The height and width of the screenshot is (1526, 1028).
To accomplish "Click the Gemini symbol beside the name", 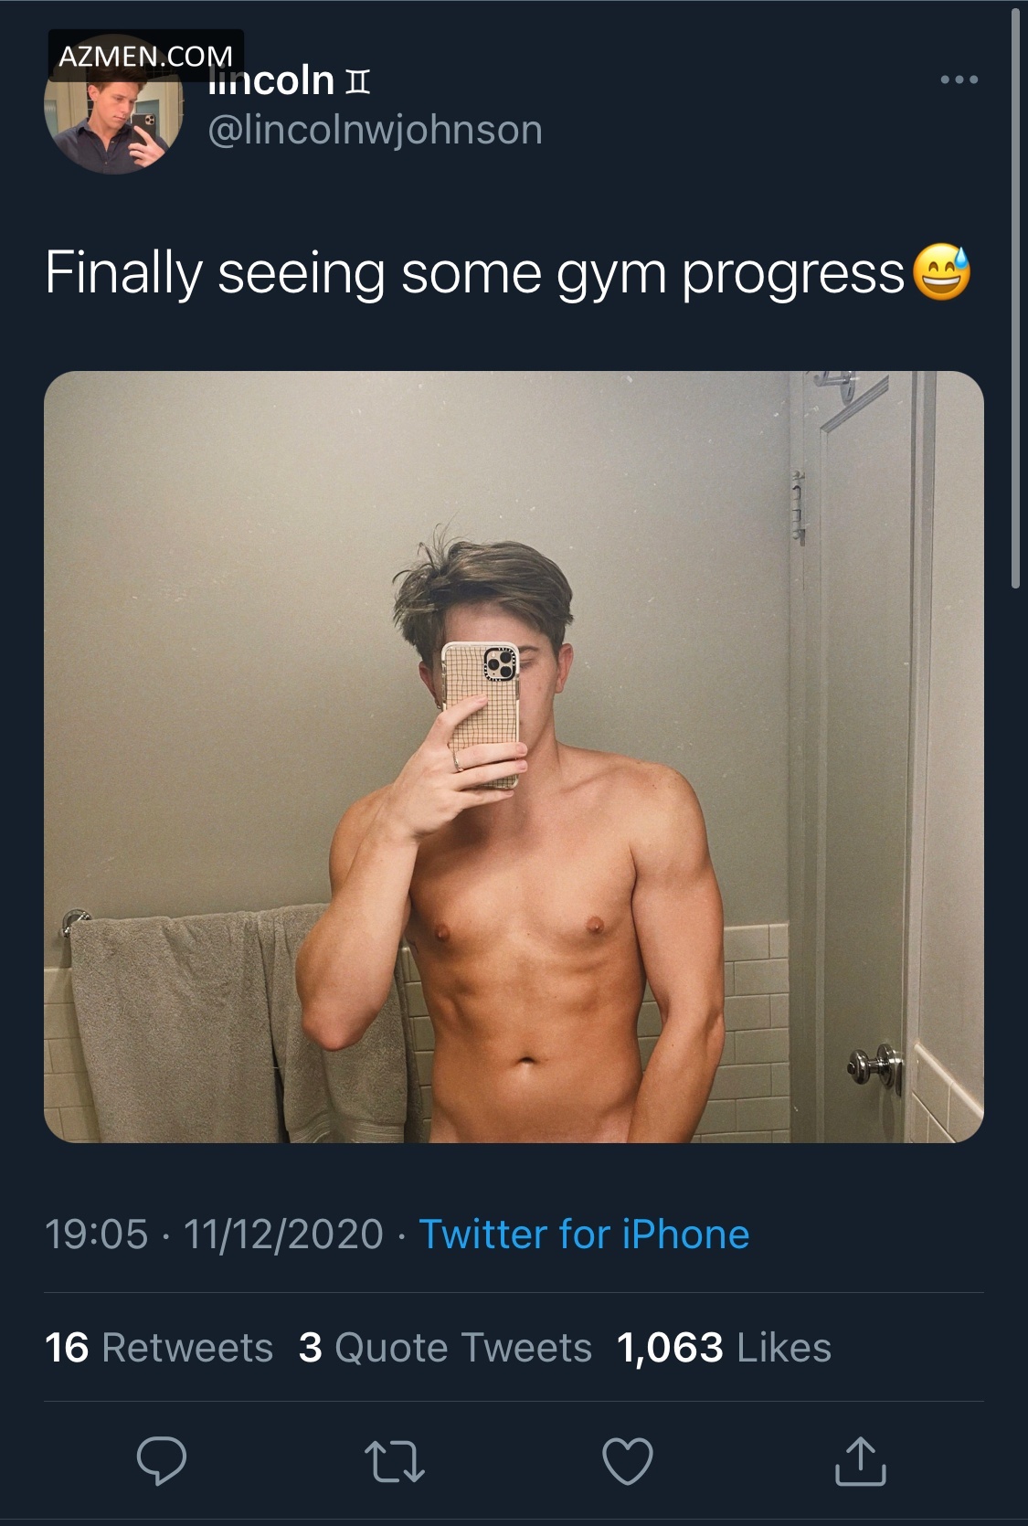I will click(x=357, y=84).
